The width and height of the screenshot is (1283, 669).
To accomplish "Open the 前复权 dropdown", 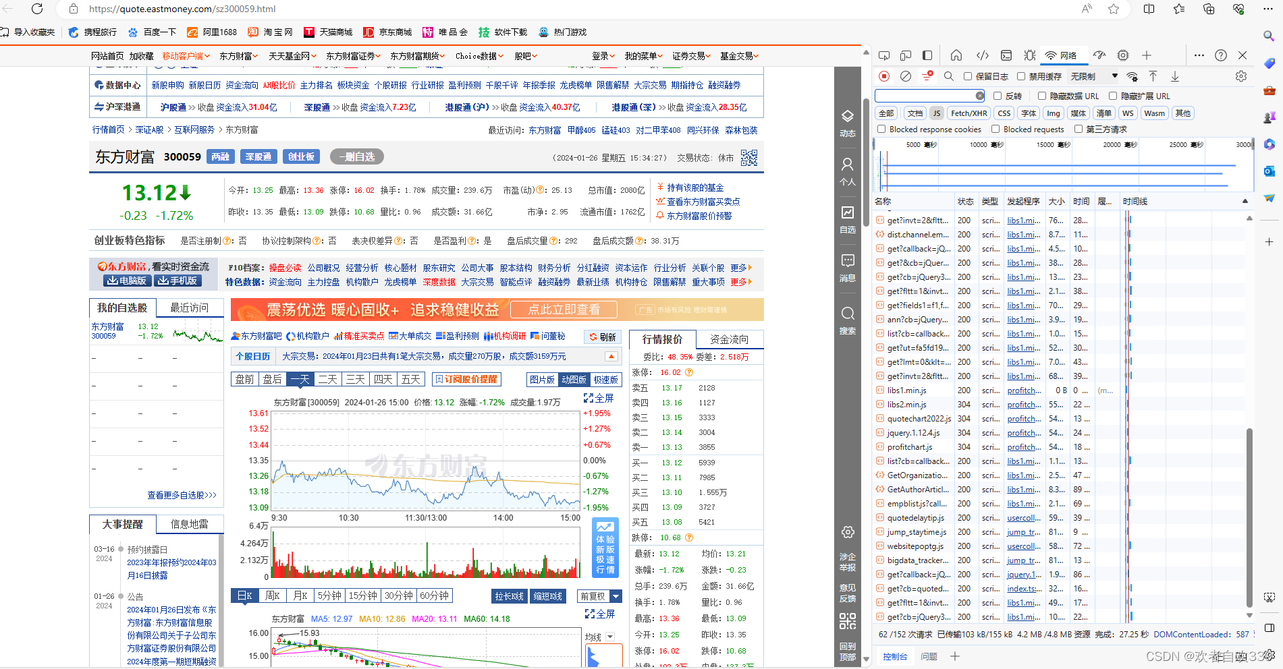I will 599,596.
